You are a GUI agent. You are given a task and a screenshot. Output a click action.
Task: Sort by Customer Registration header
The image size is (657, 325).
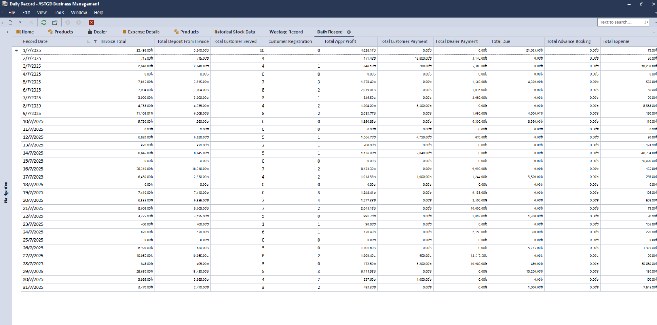[x=294, y=41]
